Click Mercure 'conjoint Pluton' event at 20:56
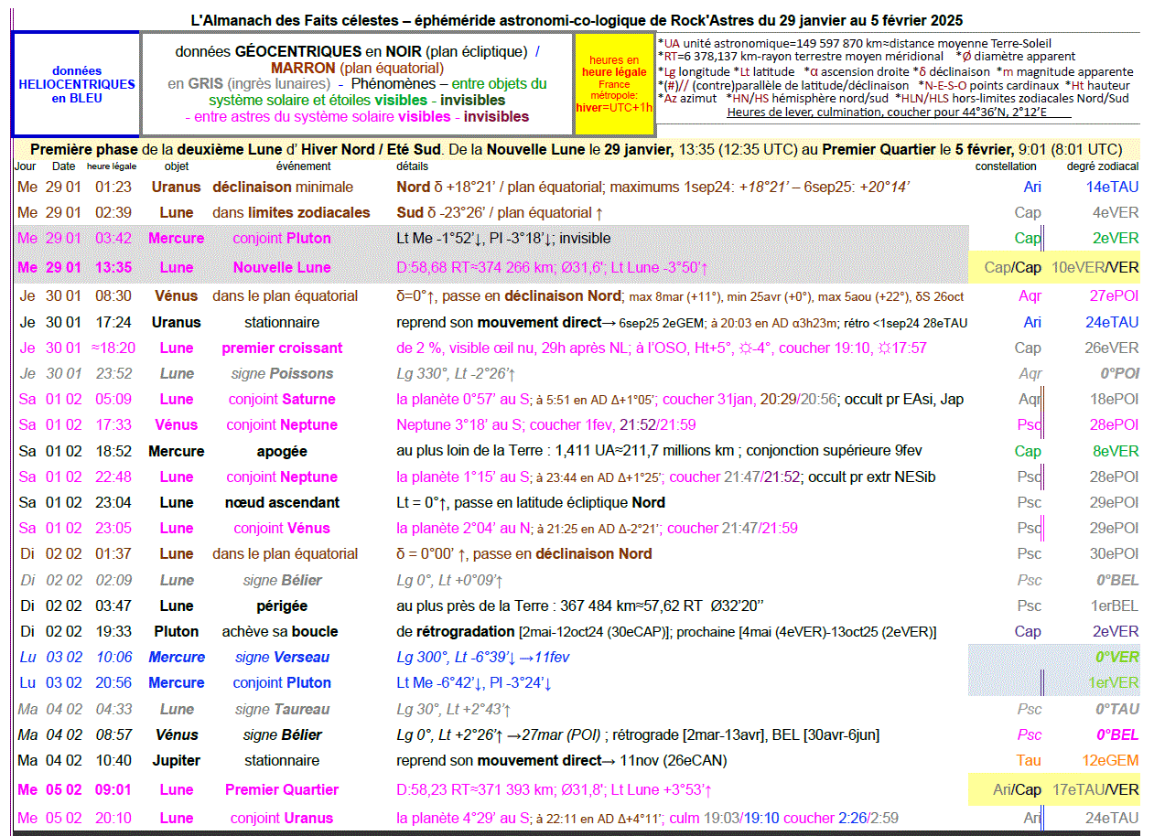The height and width of the screenshot is (836, 1154). pos(282,682)
